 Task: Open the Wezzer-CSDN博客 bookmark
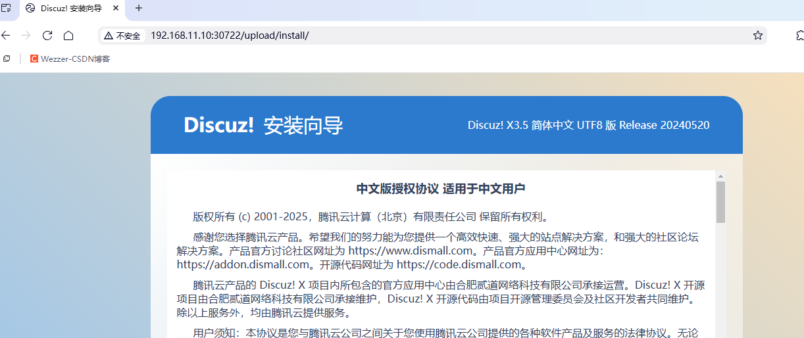coord(70,59)
